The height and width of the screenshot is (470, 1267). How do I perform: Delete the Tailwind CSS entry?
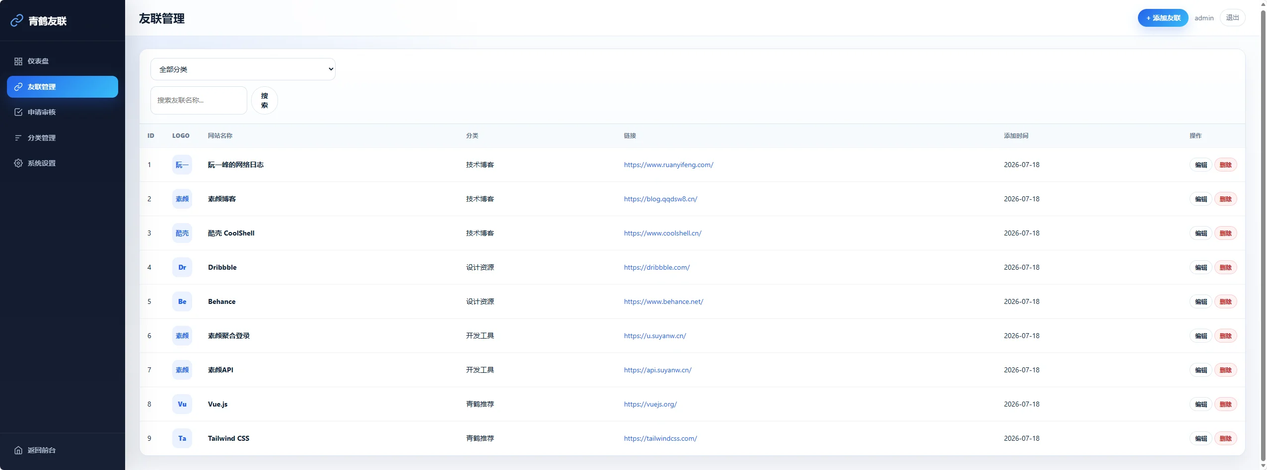[x=1226, y=439]
